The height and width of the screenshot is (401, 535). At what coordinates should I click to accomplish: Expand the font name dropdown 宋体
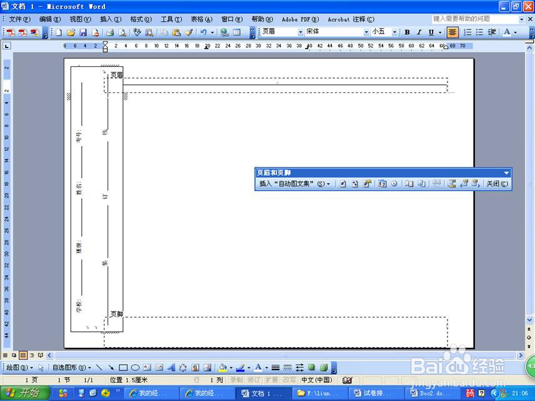click(366, 32)
